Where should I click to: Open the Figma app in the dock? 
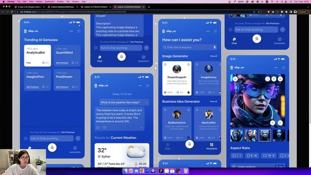click(x=161, y=171)
